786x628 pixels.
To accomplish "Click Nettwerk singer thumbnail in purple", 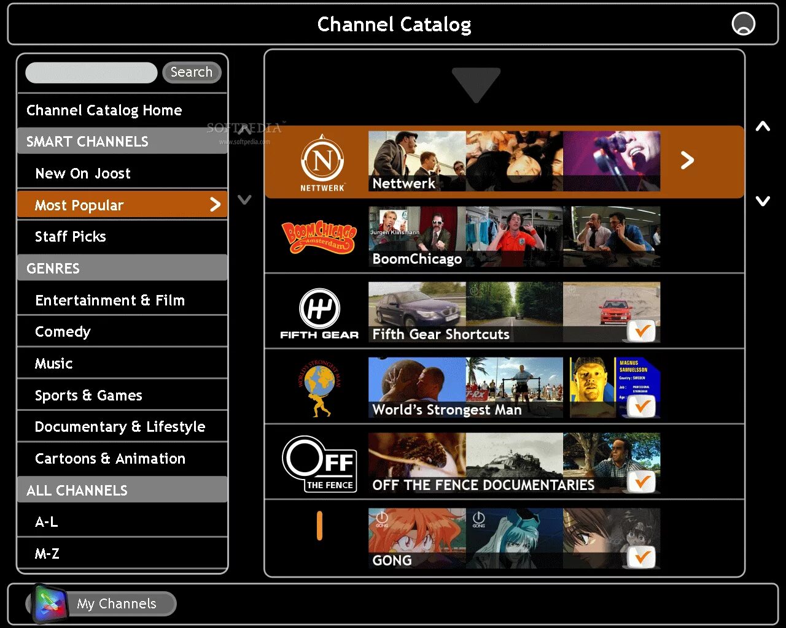I will 612,161.
